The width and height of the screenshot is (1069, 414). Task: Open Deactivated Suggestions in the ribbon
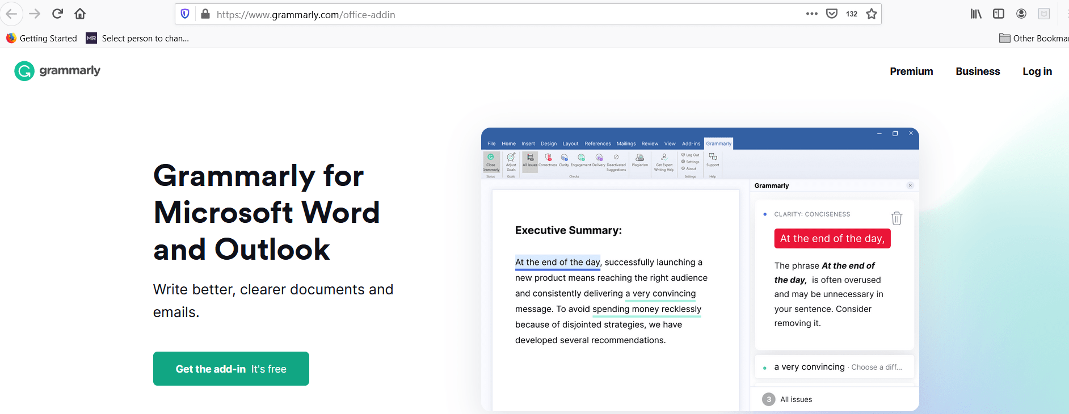tap(616, 163)
